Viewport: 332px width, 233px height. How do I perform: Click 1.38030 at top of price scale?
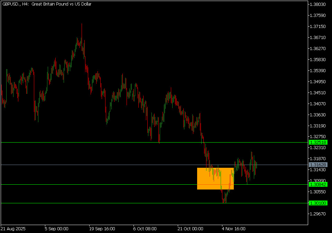pyautogui.click(x=318, y=4)
